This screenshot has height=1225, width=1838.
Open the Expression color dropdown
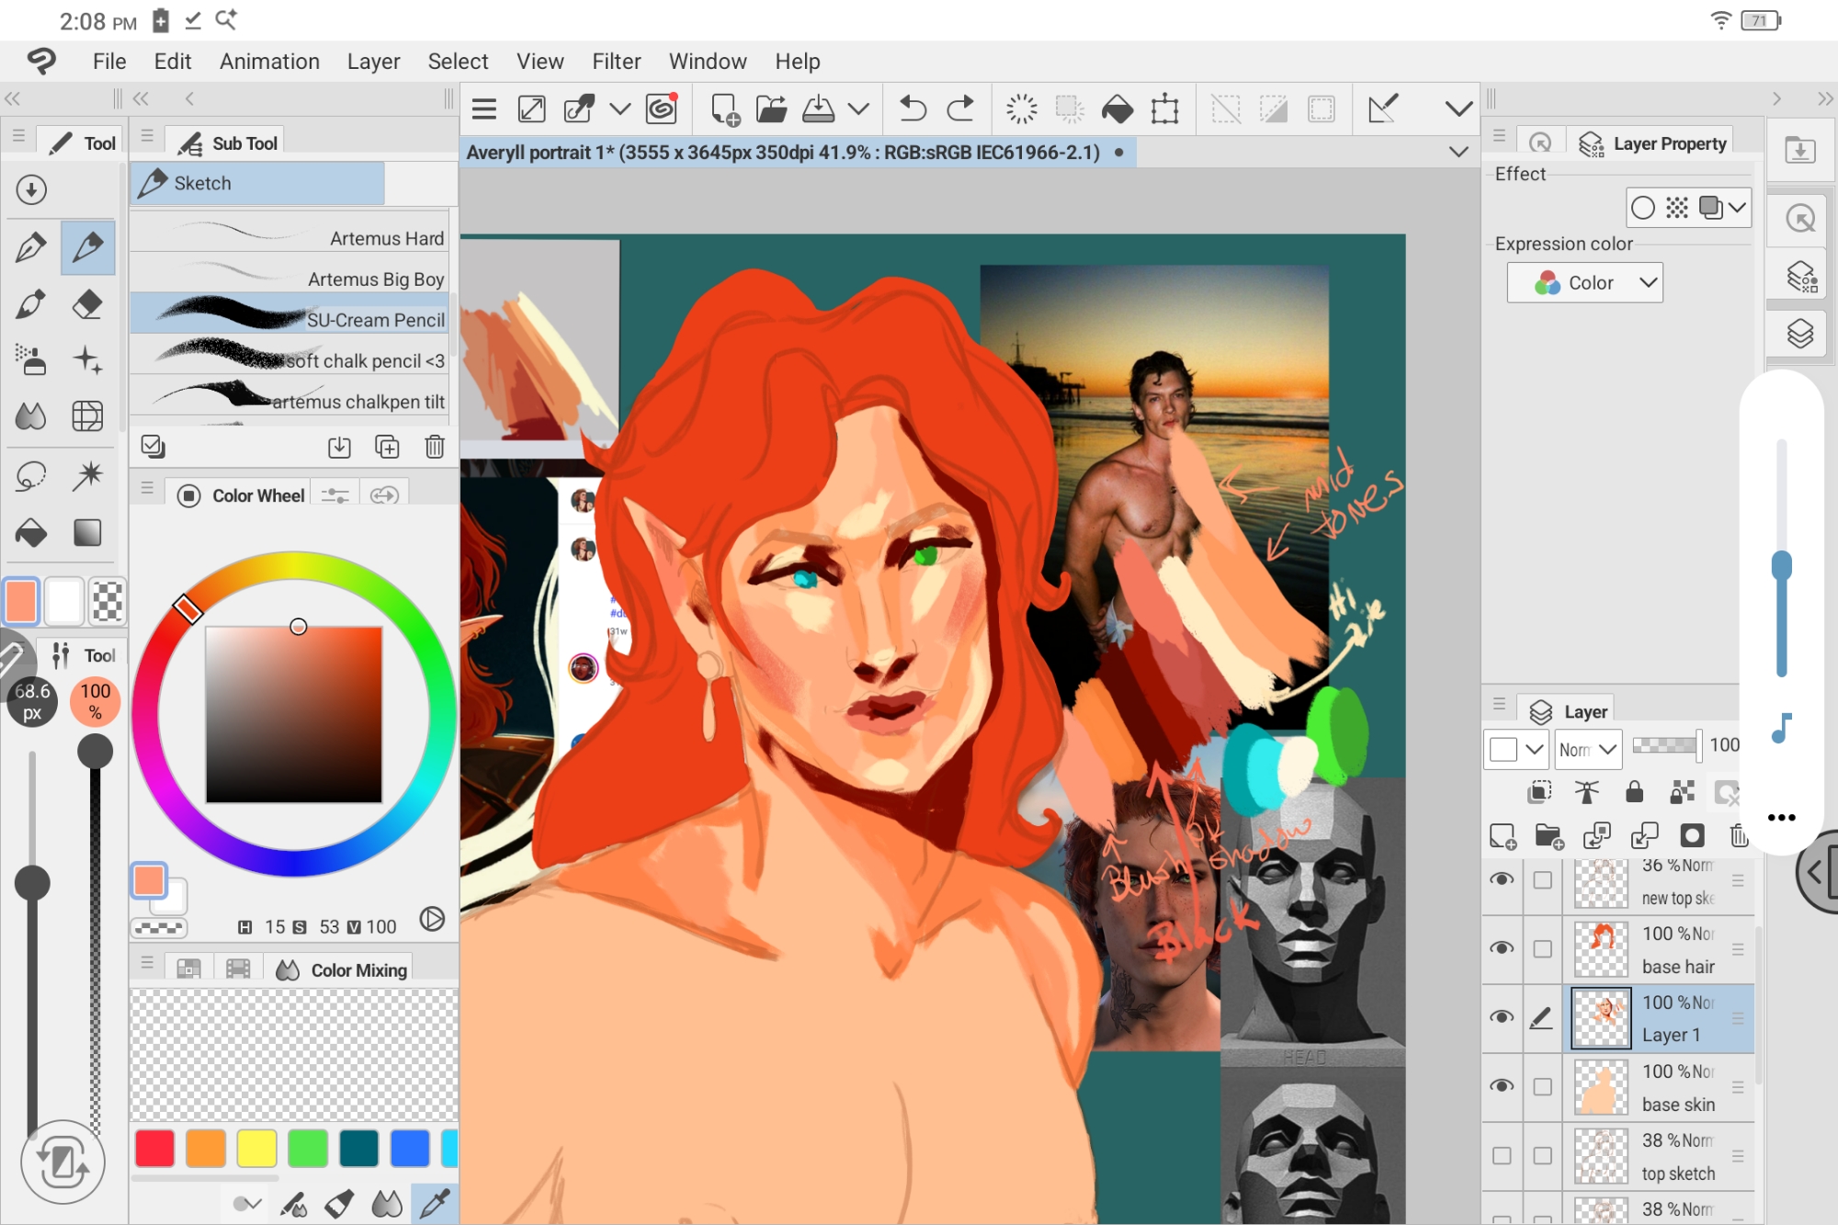(x=1584, y=283)
